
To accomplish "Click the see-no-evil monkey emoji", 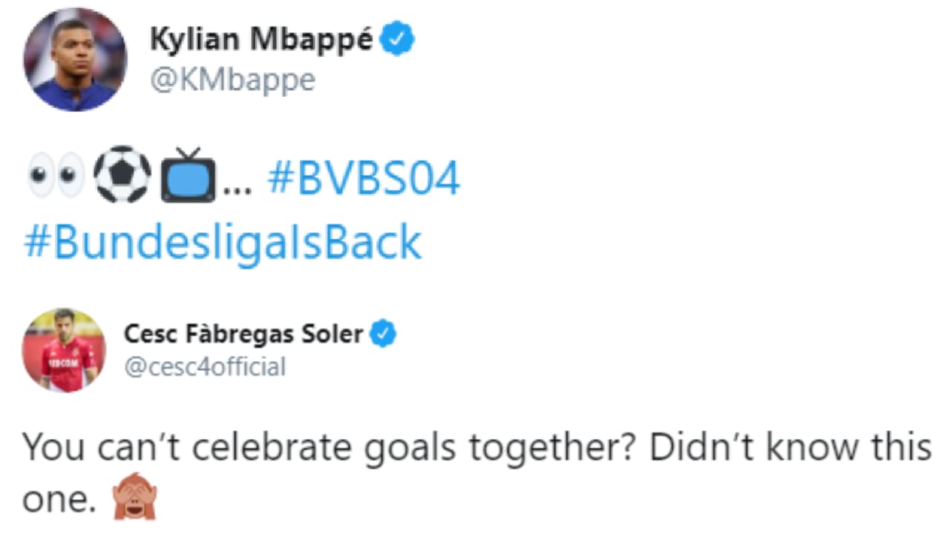I will point(134,502).
